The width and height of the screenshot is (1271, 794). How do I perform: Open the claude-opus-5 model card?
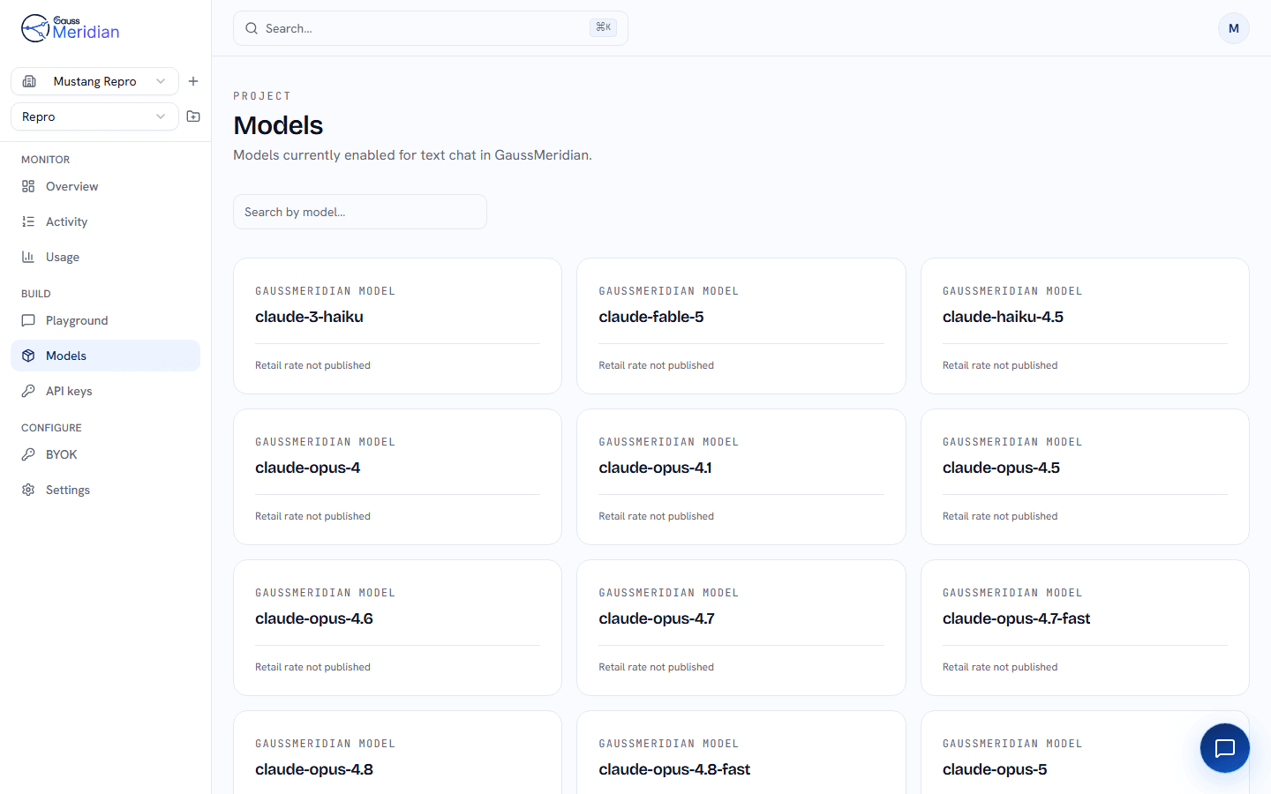pyautogui.click(x=1085, y=753)
